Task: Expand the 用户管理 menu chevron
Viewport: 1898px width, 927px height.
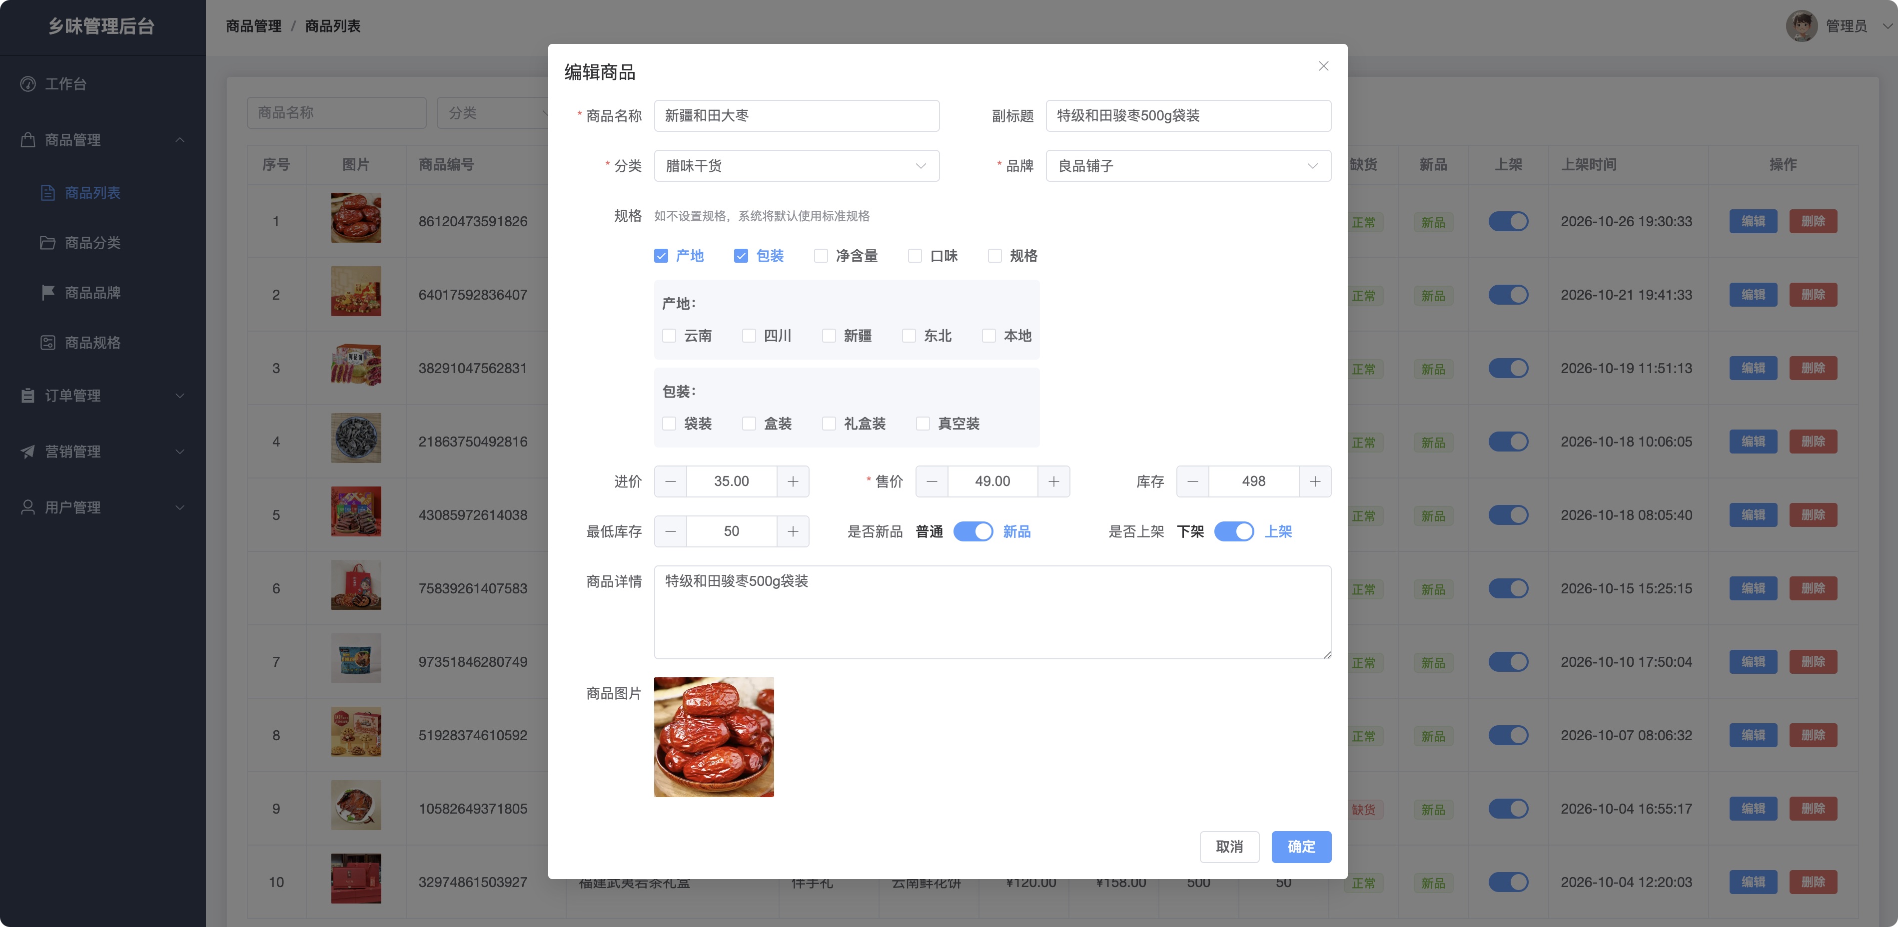Action: (x=180, y=508)
